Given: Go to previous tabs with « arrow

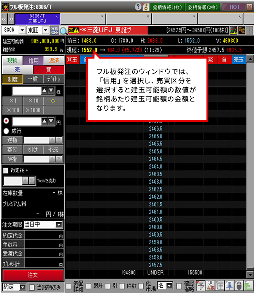Looking at the screenshot, I should [4, 19].
